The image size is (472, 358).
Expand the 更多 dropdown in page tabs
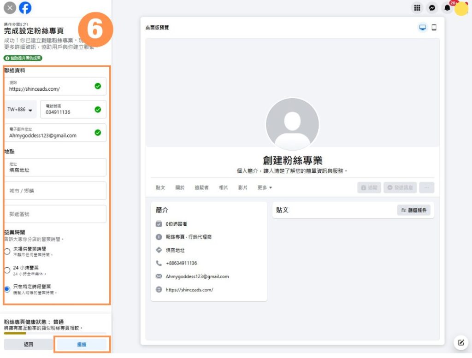point(265,188)
